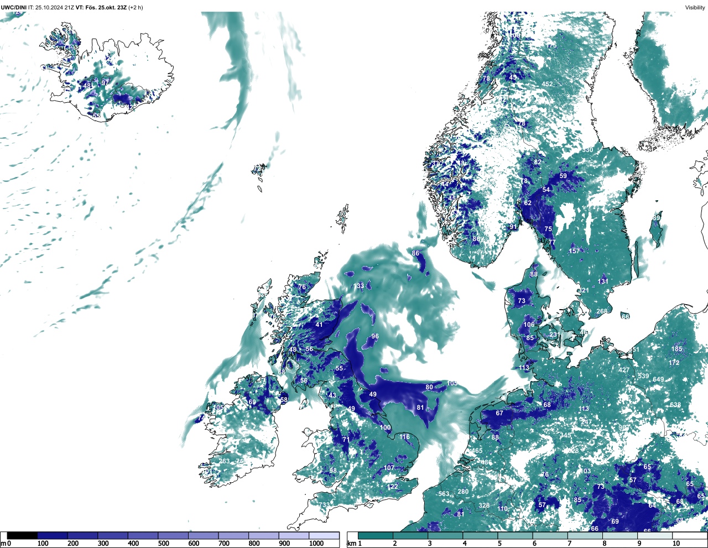This screenshot has height=548, width=708.
Task: Click the "107" value over southern England
Action: click(389, 468)
